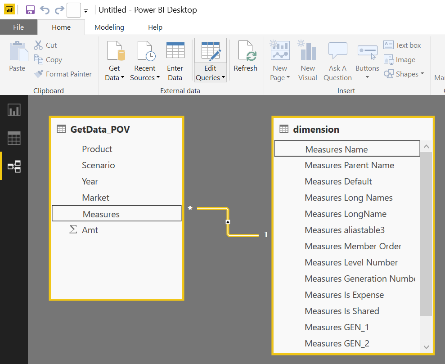
Task: Insert an Image
Action: (x=399, y=59)
